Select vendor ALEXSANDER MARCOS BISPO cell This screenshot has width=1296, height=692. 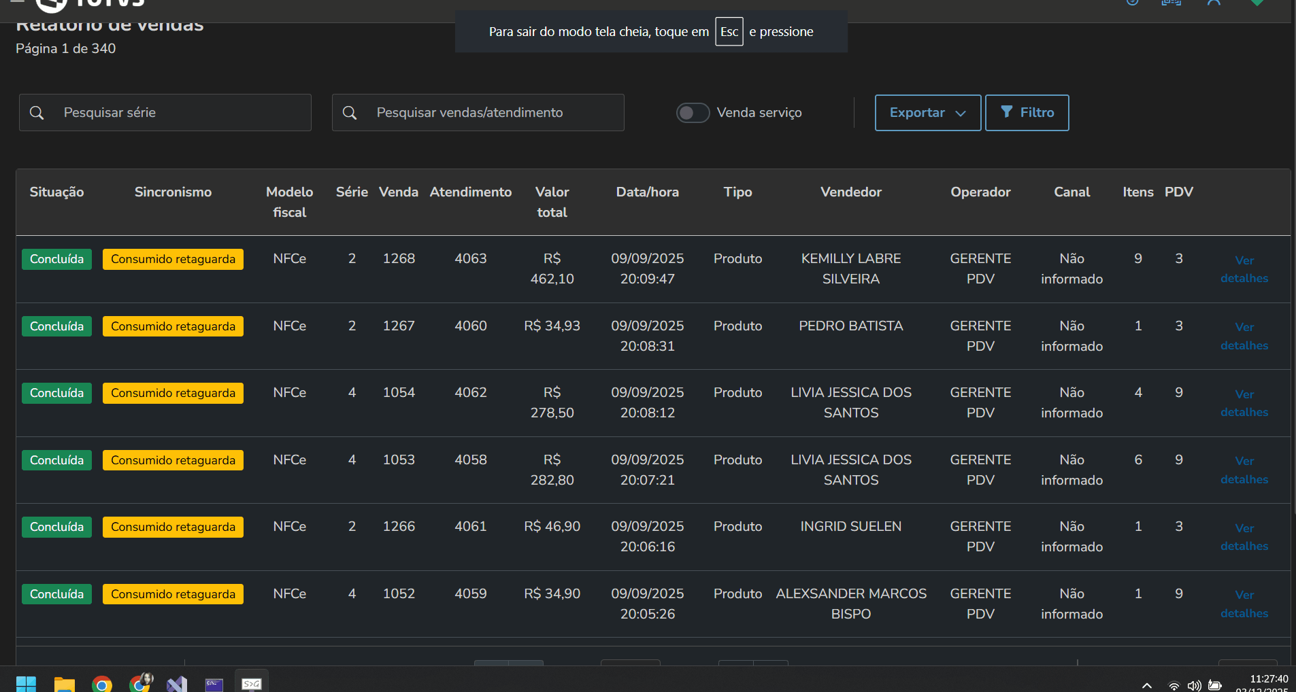pyautogui.click(x=851, y=604)
